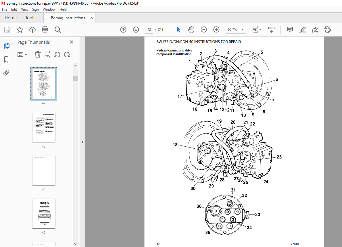The width and height of the screenshot is (342, 247).
Task: Open the find text magnifier tool
Action: [58, 30]
